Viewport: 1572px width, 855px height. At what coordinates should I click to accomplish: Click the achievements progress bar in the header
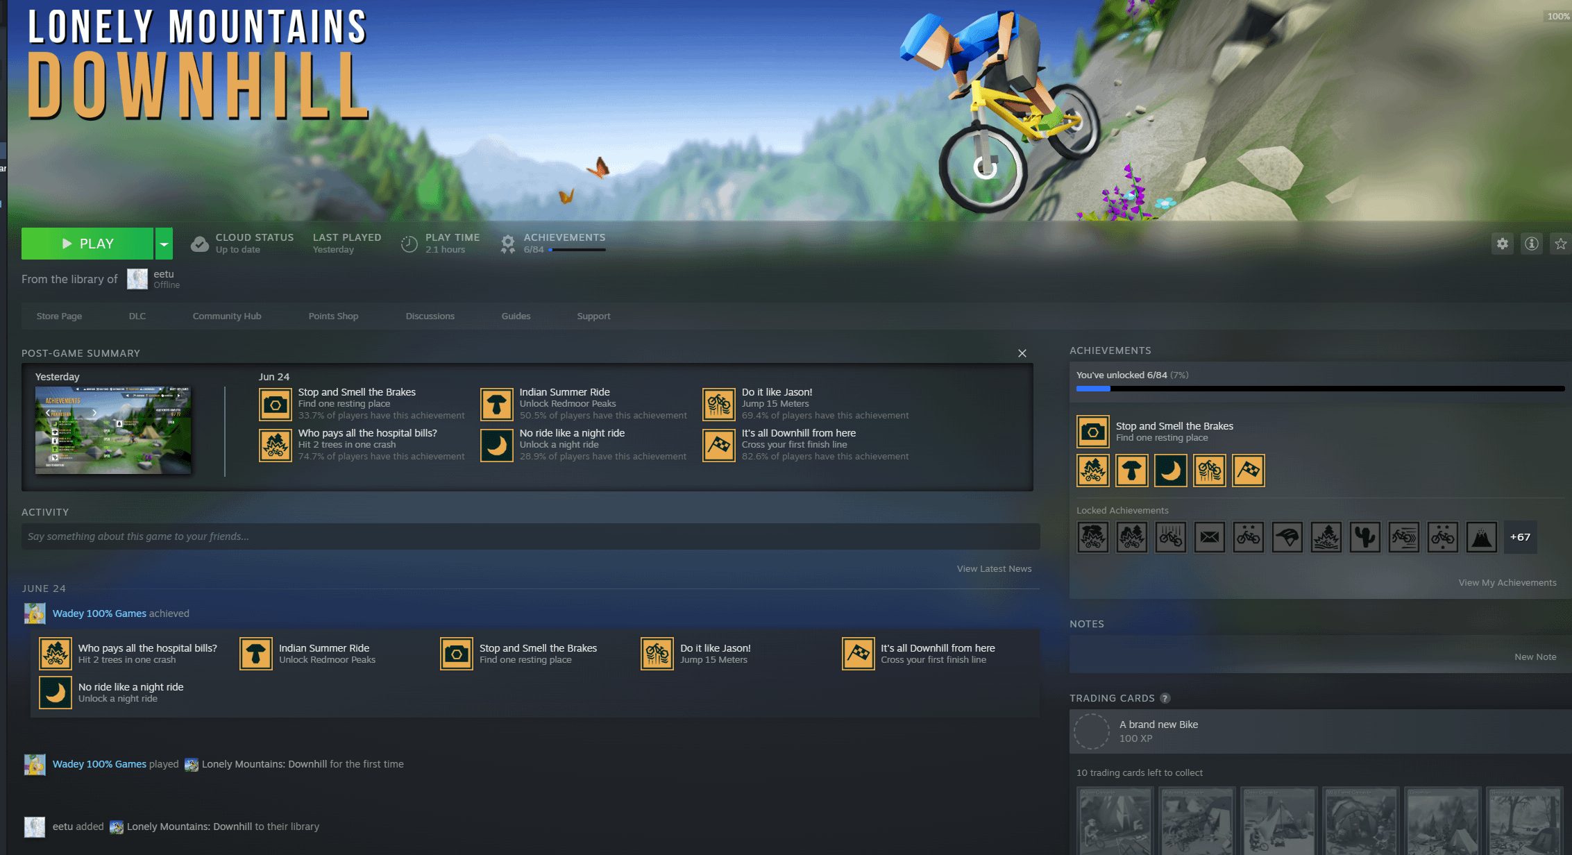(x=577, y=250)
